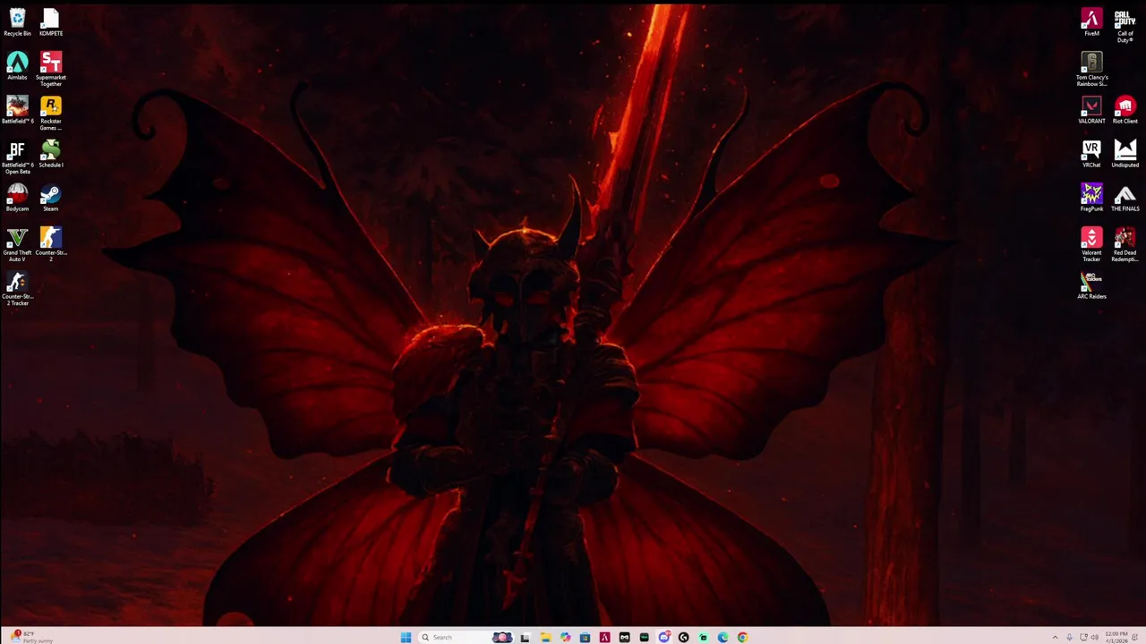1146x644 pixels.
Task: Open the FiveM desktop shortcut
Action: 1091,22
